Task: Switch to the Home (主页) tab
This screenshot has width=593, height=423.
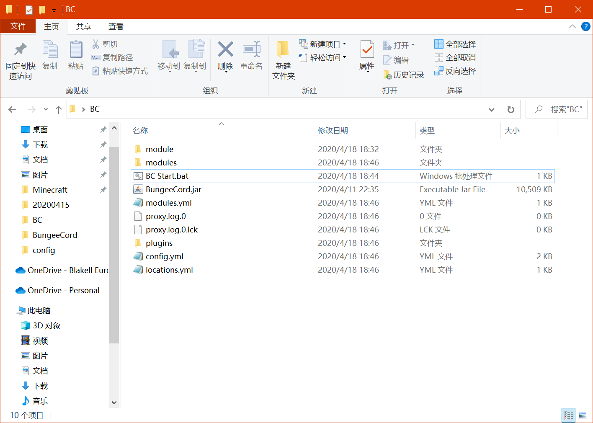Action: (x=52, y=27)
